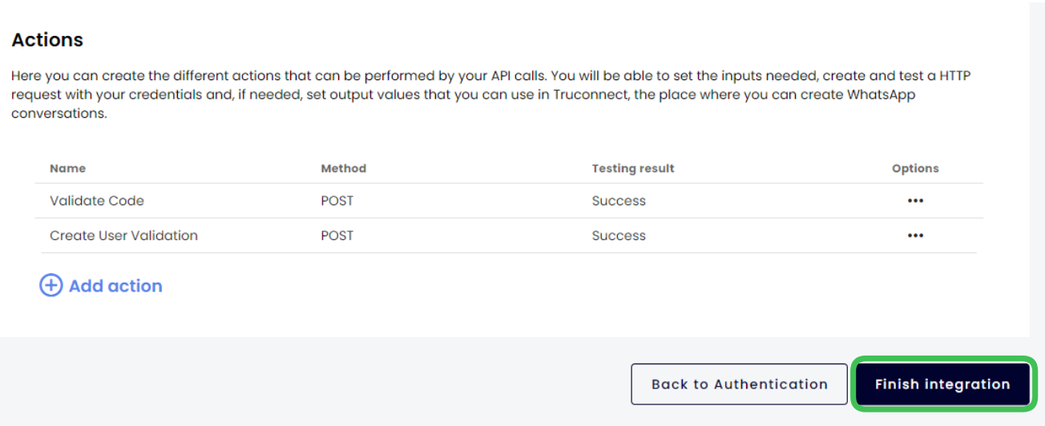Click the Finish integration button

[x=942, y=384]
